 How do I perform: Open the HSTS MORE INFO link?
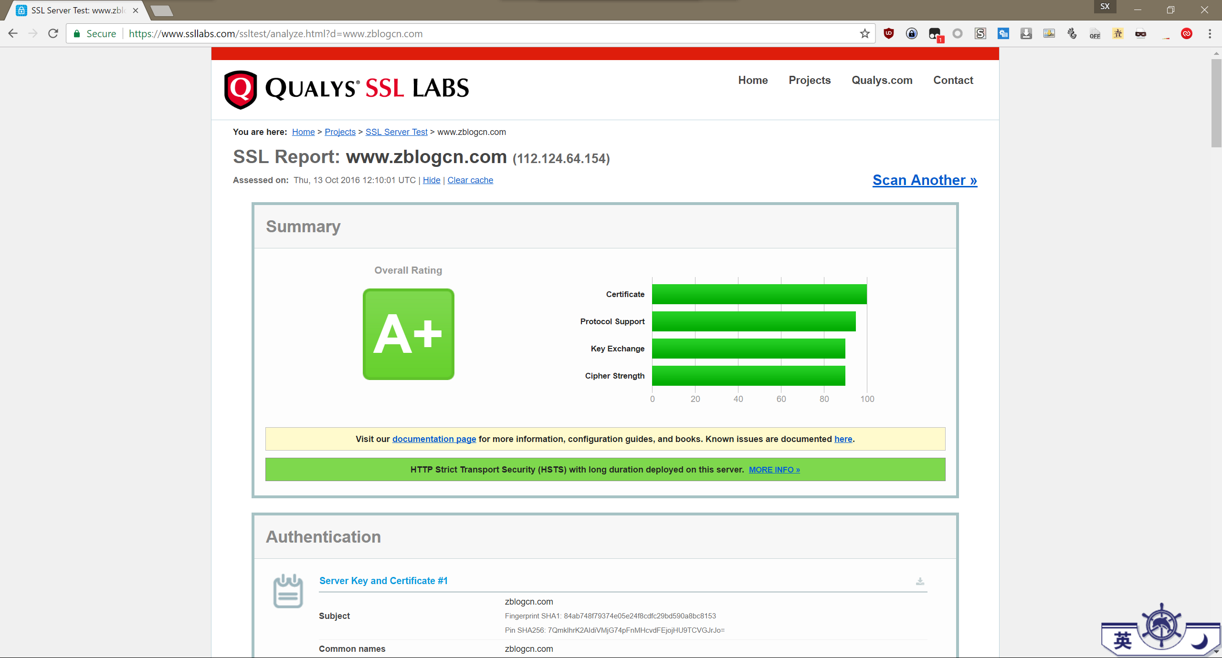tap(774, 470)
